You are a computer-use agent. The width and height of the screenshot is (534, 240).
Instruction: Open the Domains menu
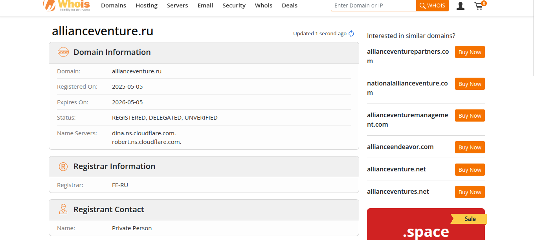coord(114,5)
